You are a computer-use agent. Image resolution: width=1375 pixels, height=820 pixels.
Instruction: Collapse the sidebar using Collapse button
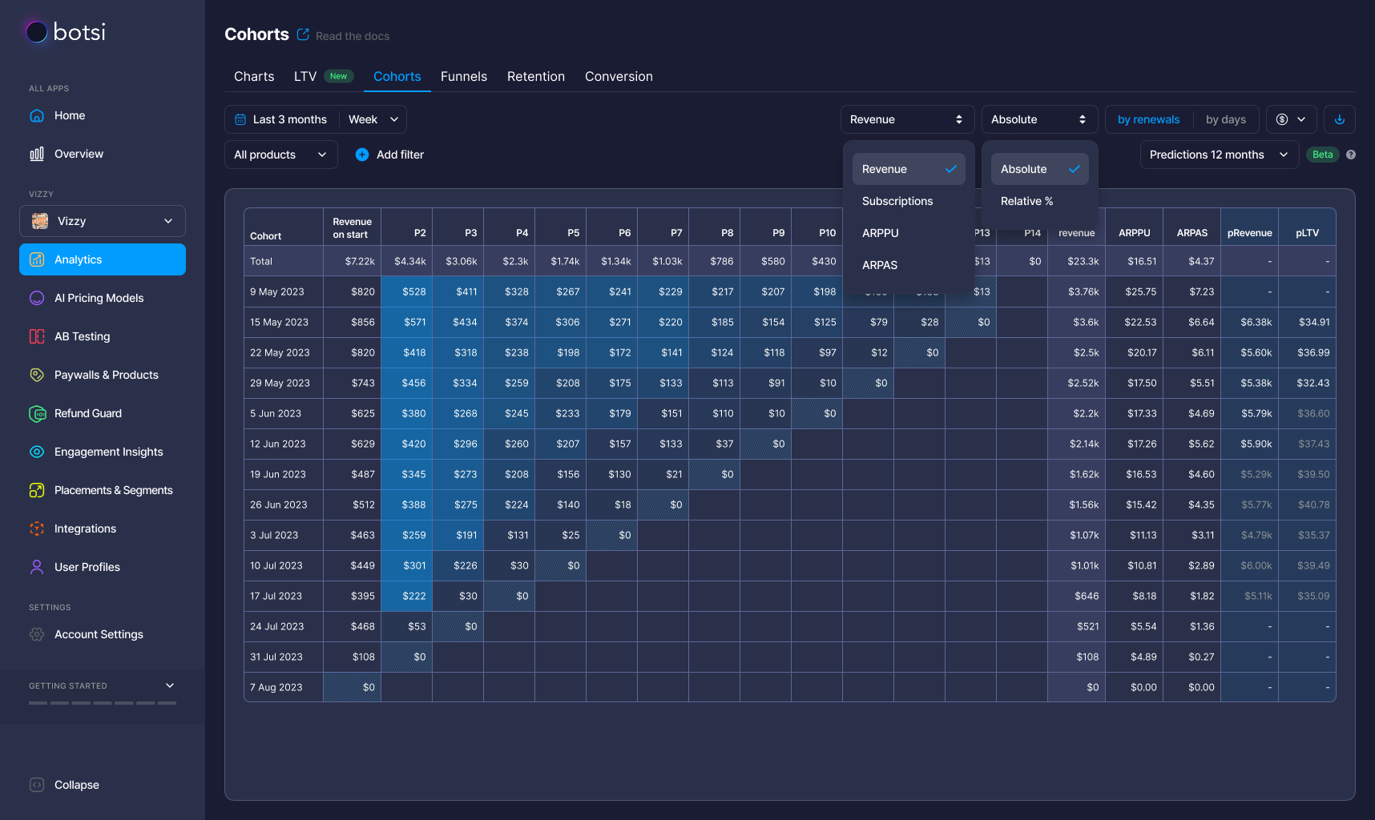click(x=76, y=785)
